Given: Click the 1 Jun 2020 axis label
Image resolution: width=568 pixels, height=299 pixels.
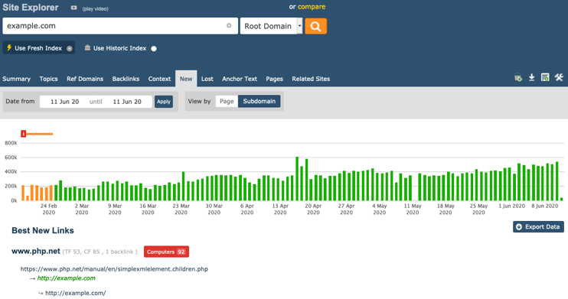Looking at the screenshot, I should pos(511,206).
